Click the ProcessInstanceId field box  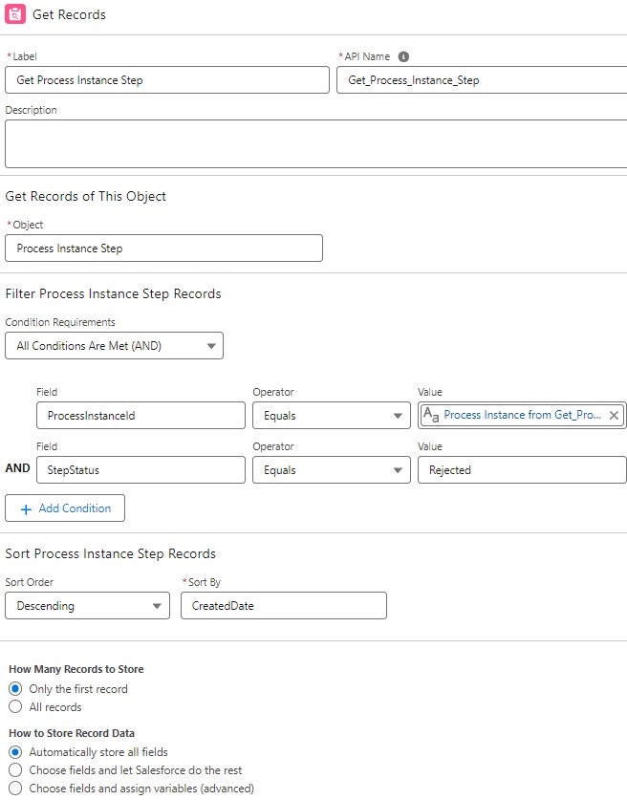pos(141,416)
